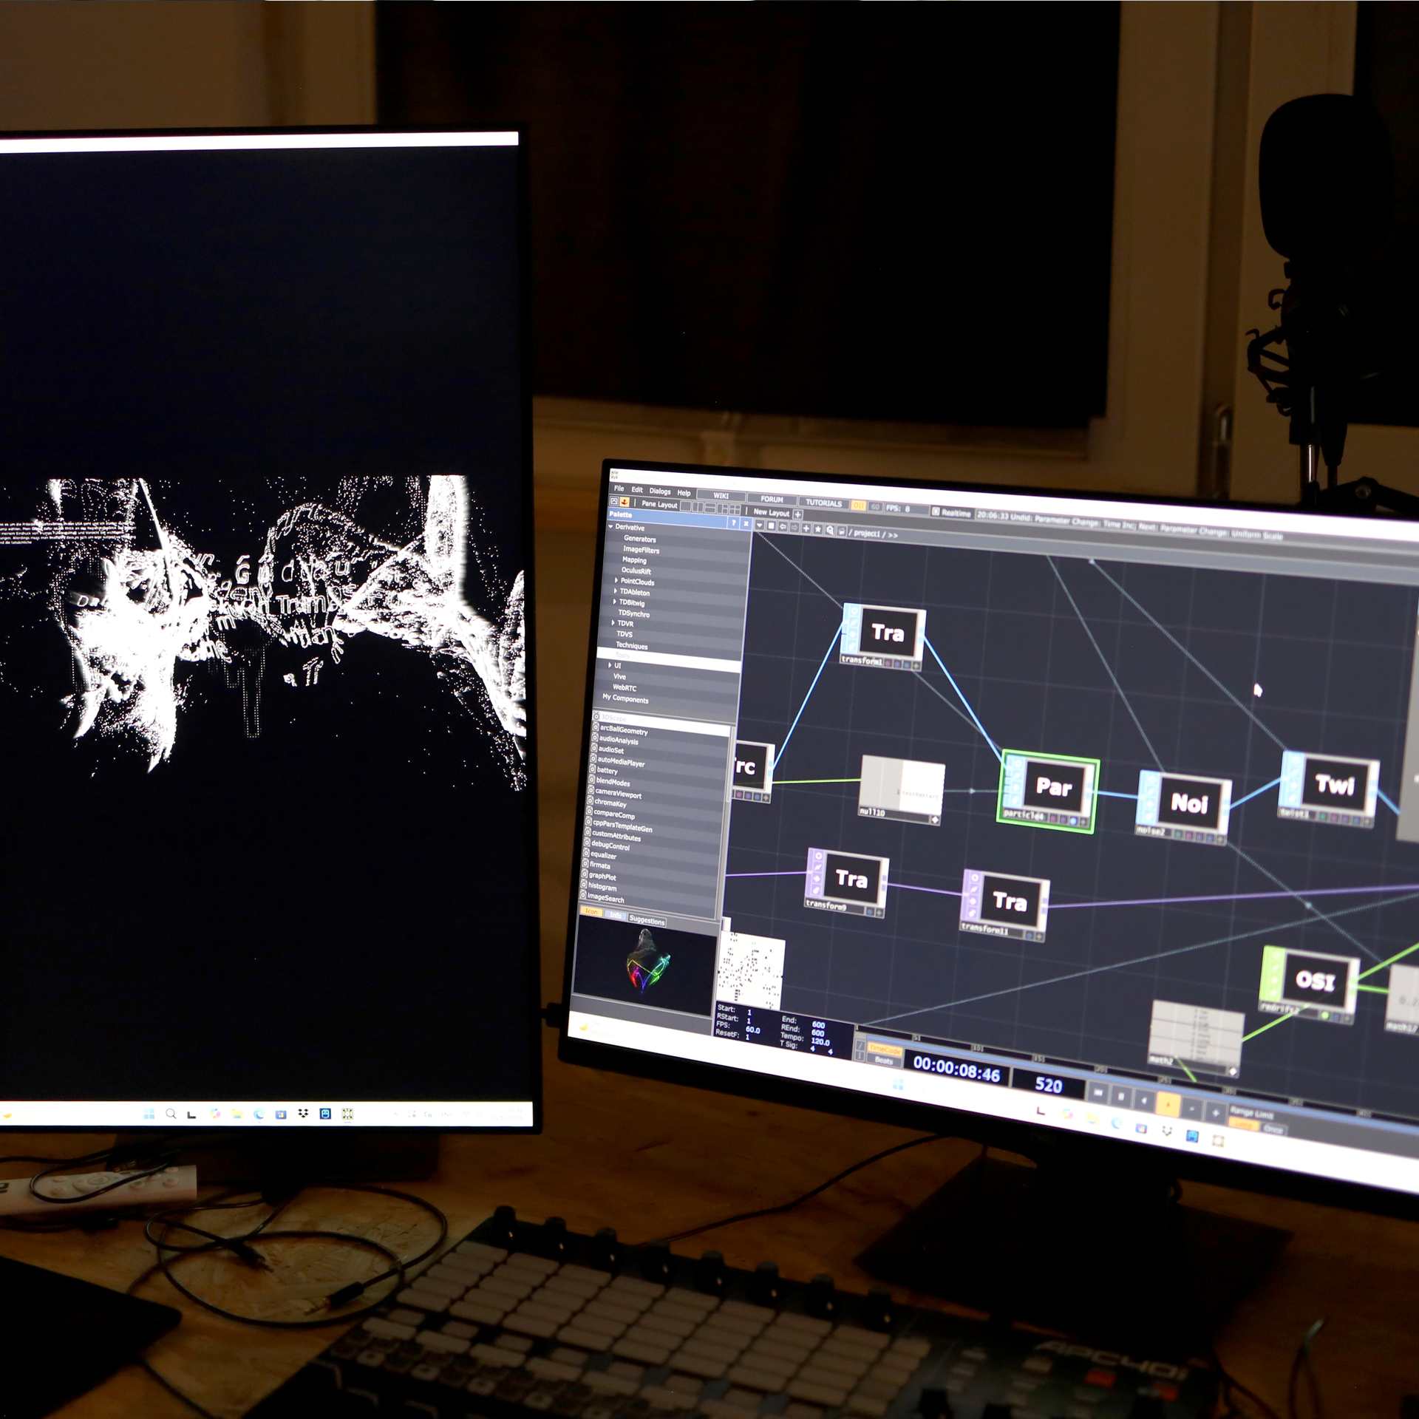
Task: Toggle the Realtime checkbox
Action: tap(936, 512)
